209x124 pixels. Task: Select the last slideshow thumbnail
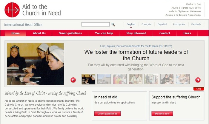(183, 79)
